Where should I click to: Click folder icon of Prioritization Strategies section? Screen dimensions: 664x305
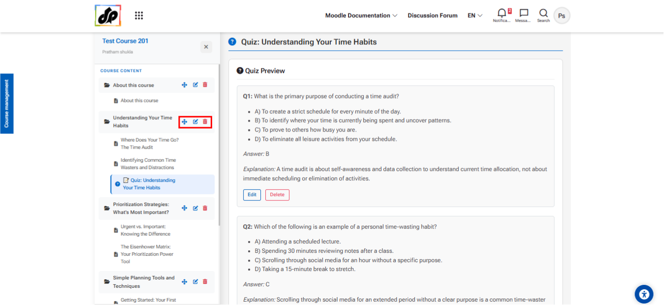click(107, 208)
